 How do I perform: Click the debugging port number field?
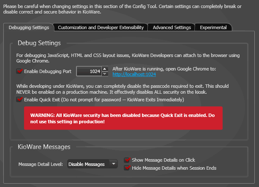click(89, 71)
